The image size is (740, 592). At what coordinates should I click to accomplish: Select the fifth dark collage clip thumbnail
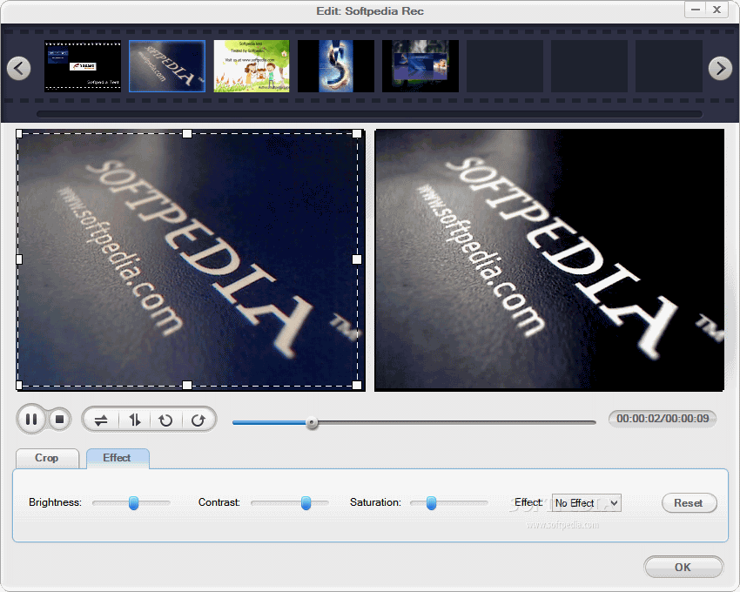pyautogui.click(x=420, y=66)
